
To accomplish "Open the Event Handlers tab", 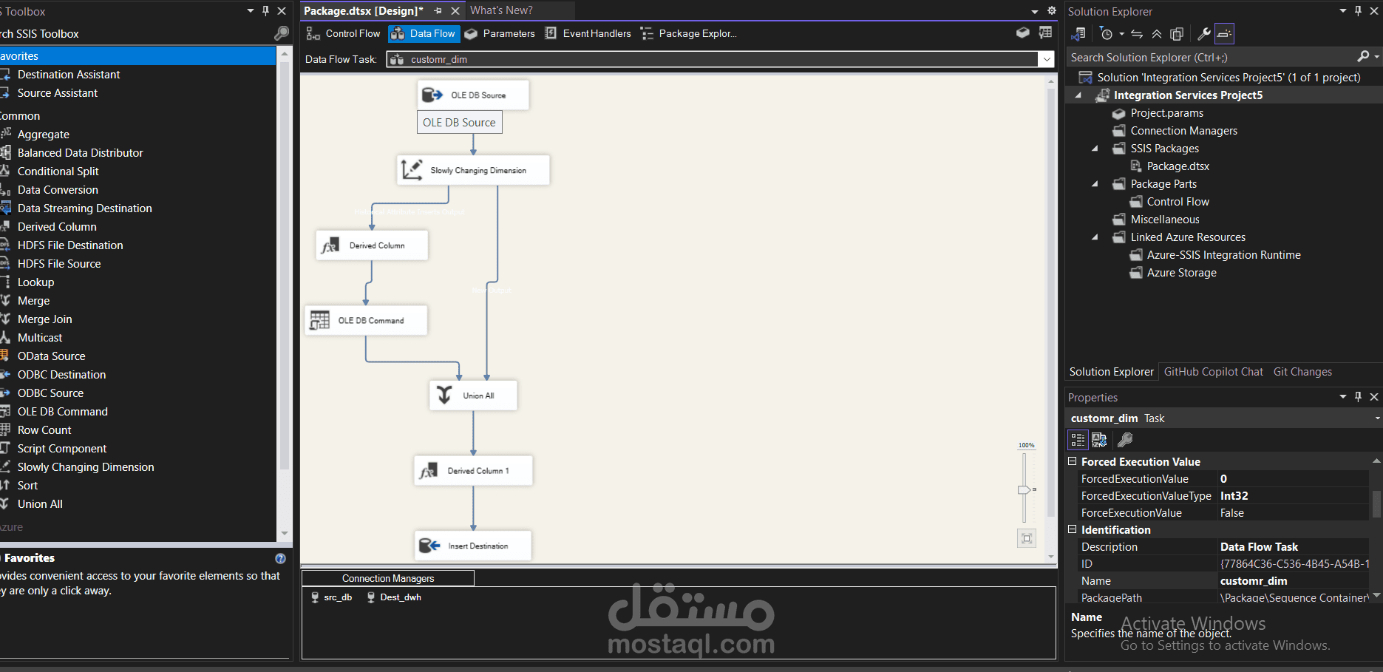I will click(x=588, y=33).
